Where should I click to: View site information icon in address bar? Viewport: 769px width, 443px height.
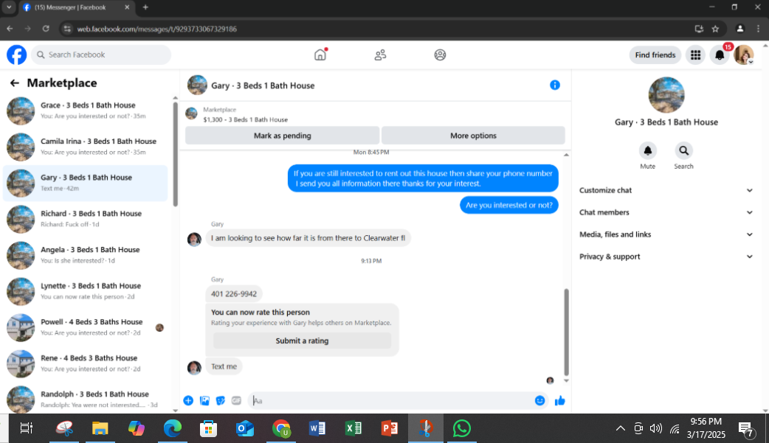(68, 29)
